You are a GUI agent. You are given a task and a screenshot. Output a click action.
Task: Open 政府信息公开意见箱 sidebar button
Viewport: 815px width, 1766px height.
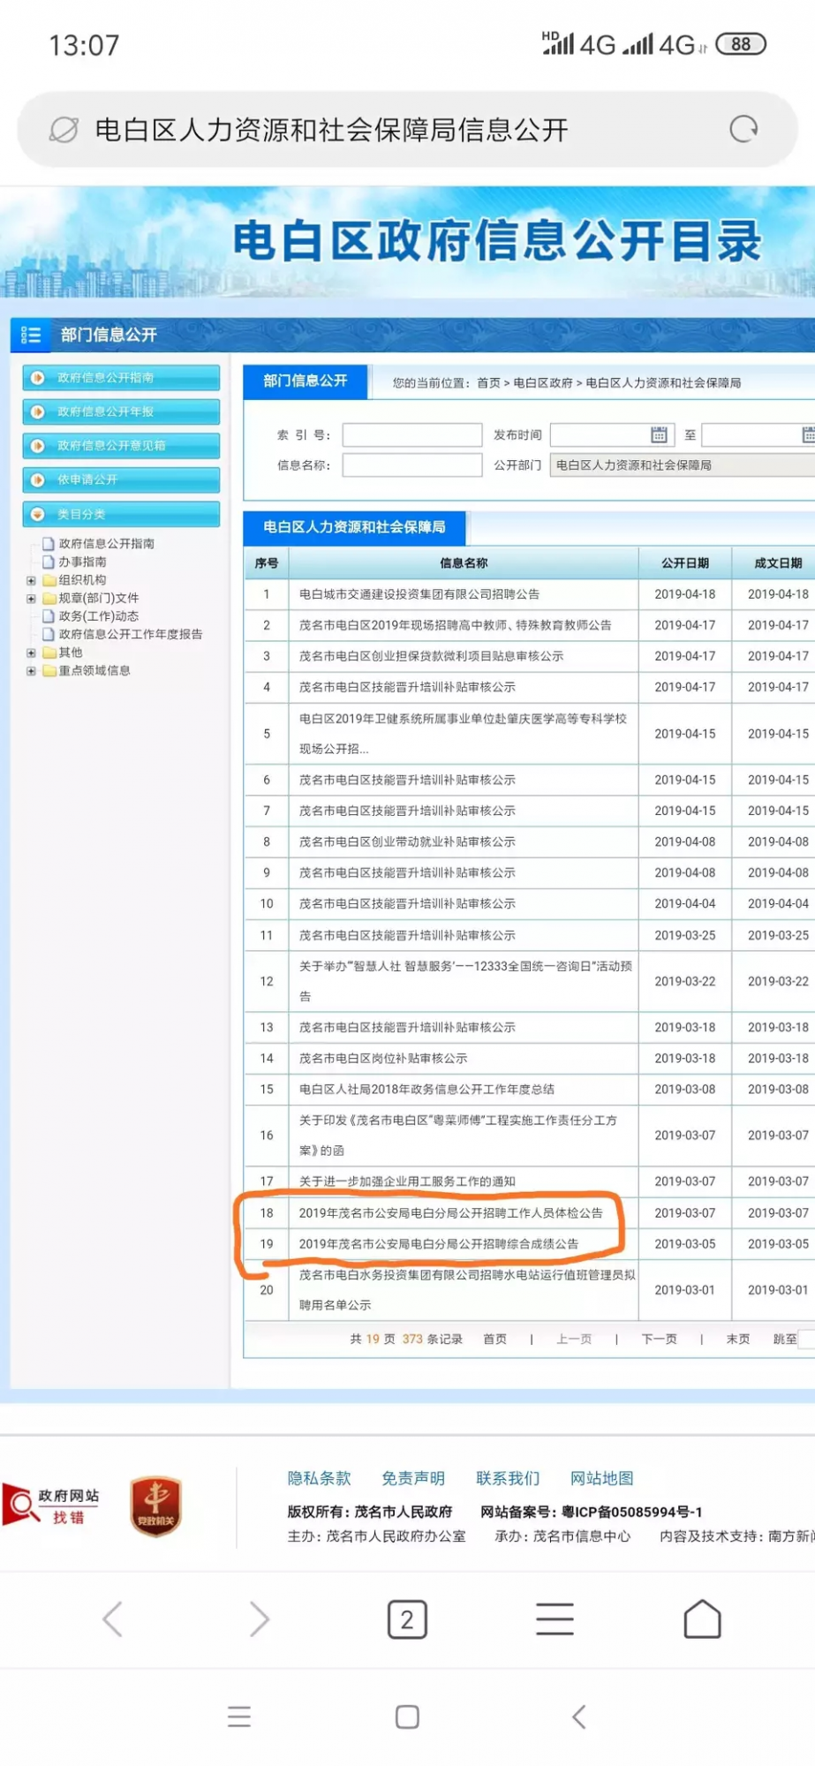point(121,446)
